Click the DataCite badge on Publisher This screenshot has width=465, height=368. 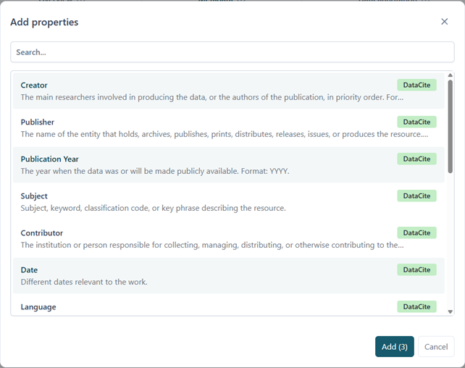[x=416, y=122]
